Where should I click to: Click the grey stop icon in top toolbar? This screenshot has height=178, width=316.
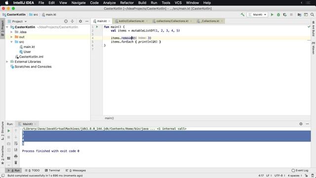pyautogui.click(x=291, y=14)
